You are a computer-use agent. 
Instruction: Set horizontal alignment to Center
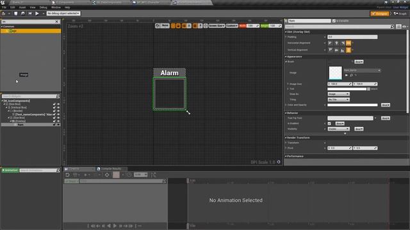coord(336,43)
